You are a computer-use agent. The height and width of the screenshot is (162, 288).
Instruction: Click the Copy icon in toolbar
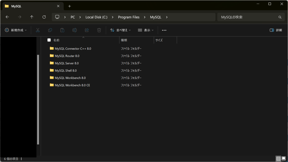pyautogui.click(x=50, y=30)
